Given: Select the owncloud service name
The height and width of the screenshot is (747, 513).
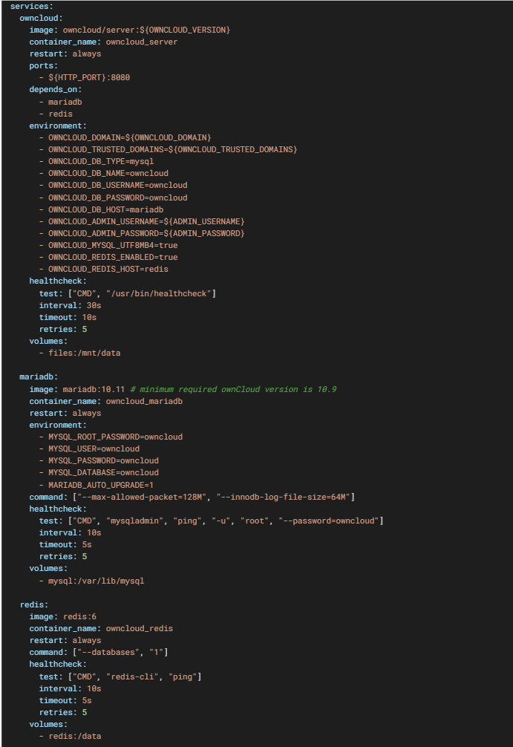Looking at the screenshot, I should [x=41, y=18].
